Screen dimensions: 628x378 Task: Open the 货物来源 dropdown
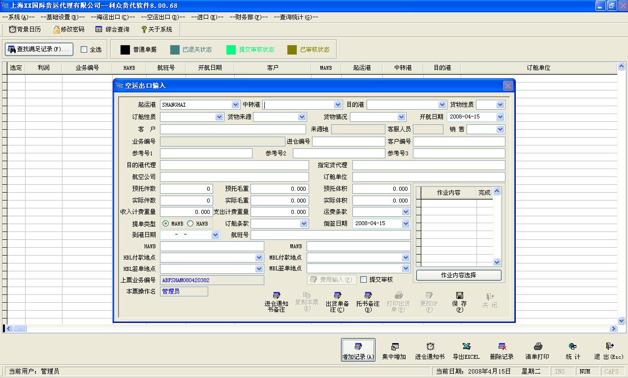302,117
